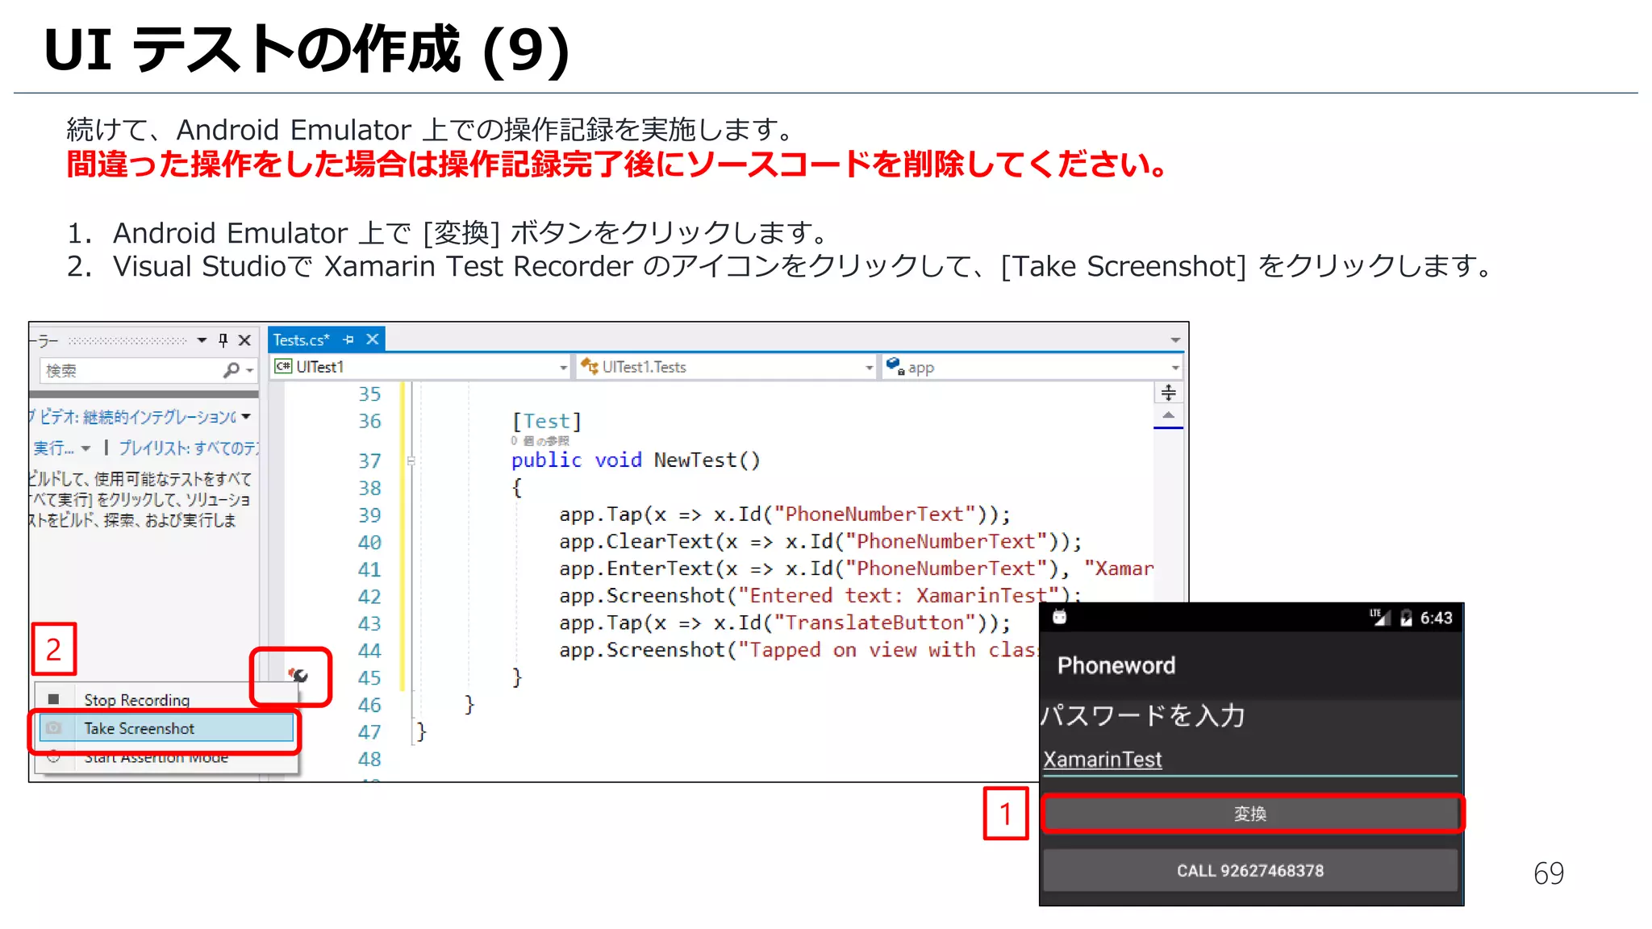Click the field icon beside app

[895, 367]
